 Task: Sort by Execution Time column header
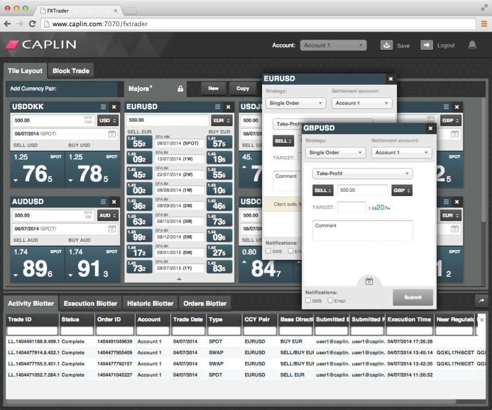[x=409, y=320]
